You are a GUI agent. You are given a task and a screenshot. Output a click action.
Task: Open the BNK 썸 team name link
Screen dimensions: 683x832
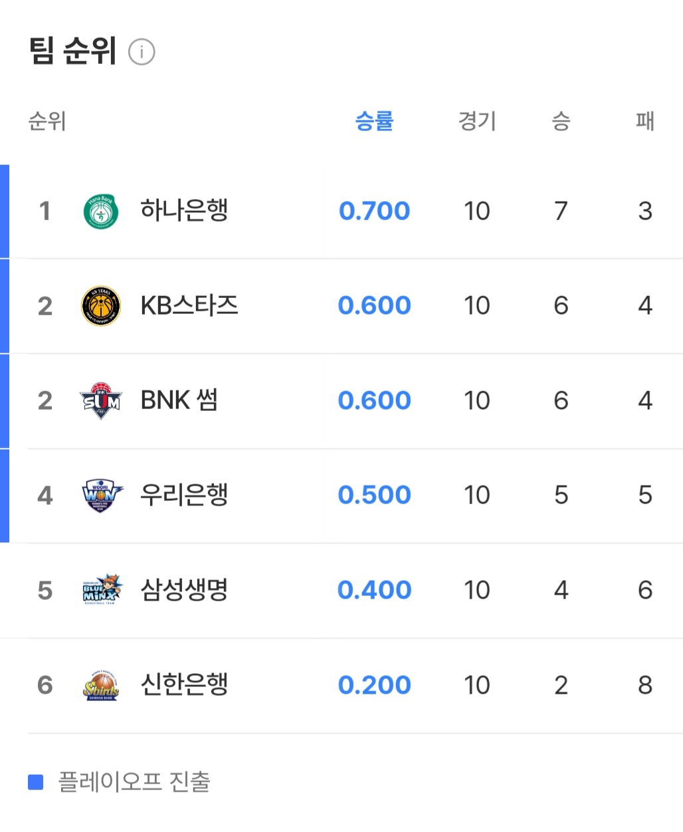[x=179, y=400]
